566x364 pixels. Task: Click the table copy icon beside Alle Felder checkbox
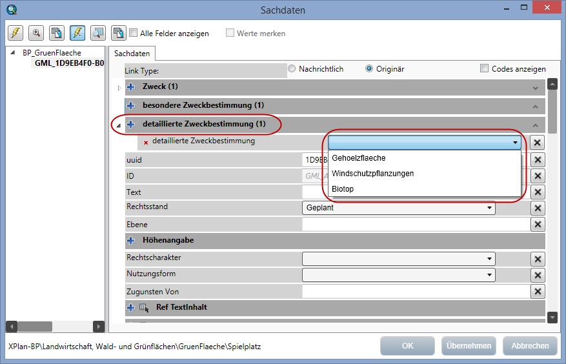click(118, 33)
